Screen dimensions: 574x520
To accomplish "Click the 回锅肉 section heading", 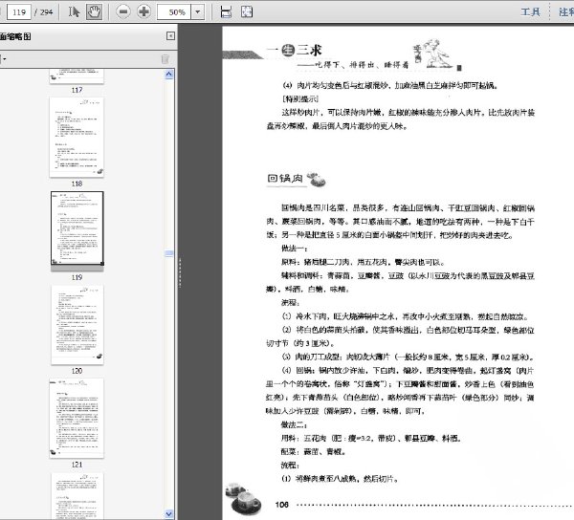I will tap(285, 179).
